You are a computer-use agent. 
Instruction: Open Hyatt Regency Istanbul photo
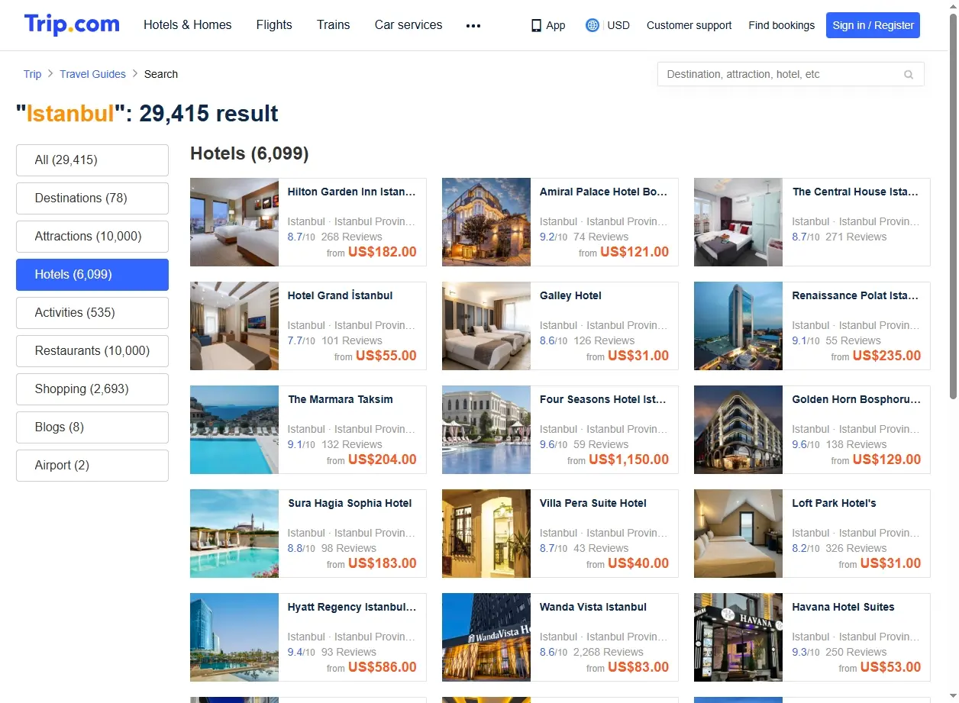(x=234, y=637)
